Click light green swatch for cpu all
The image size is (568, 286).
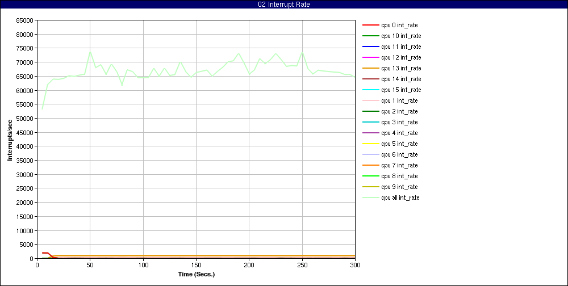coord(370,197)
